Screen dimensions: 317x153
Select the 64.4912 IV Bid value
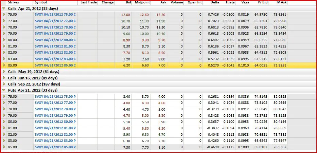[261, 53]
